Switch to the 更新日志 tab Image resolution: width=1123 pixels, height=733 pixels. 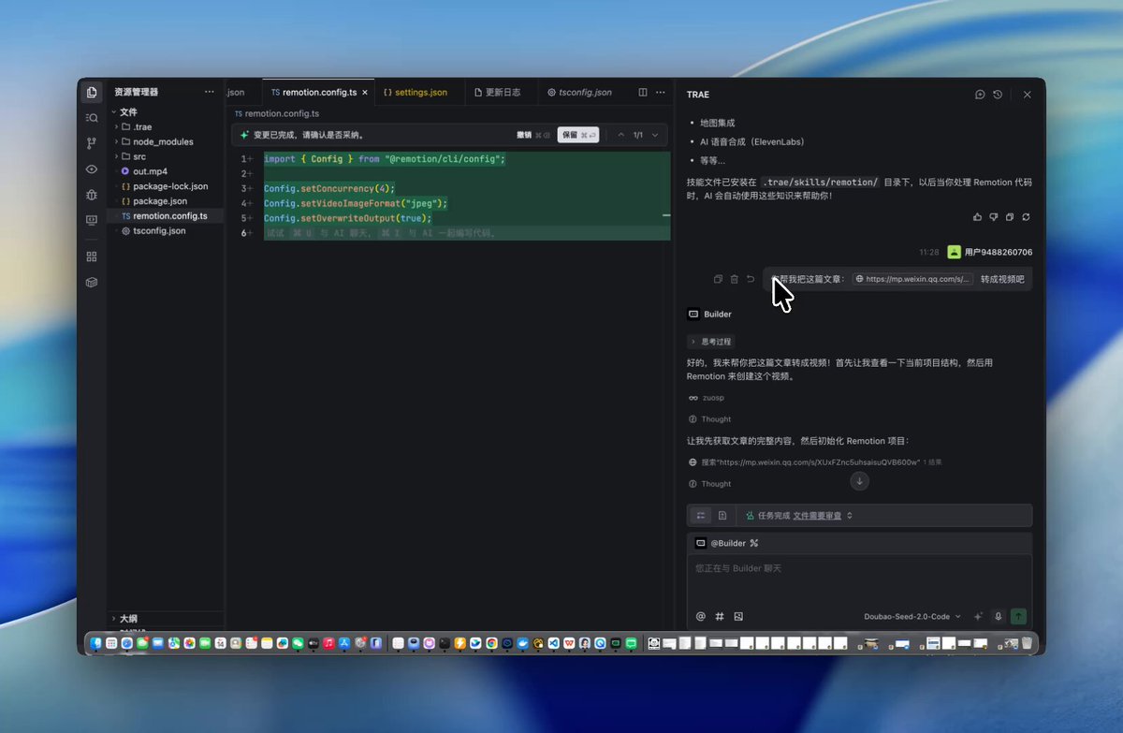[x=502, y=93]
